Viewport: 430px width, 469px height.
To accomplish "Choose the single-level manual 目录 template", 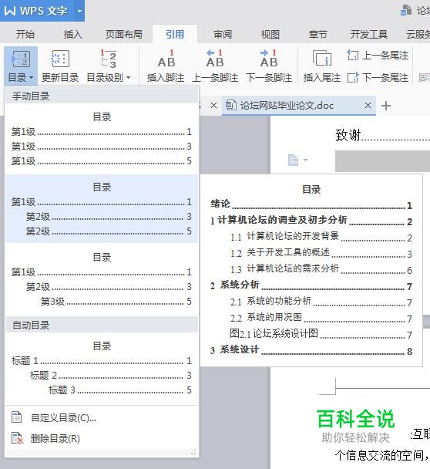I will pyautogui.click(x=102, y=139).
